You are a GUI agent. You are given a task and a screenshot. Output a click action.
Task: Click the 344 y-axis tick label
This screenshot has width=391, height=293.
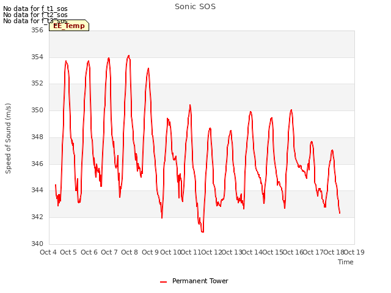click(37, 190)
